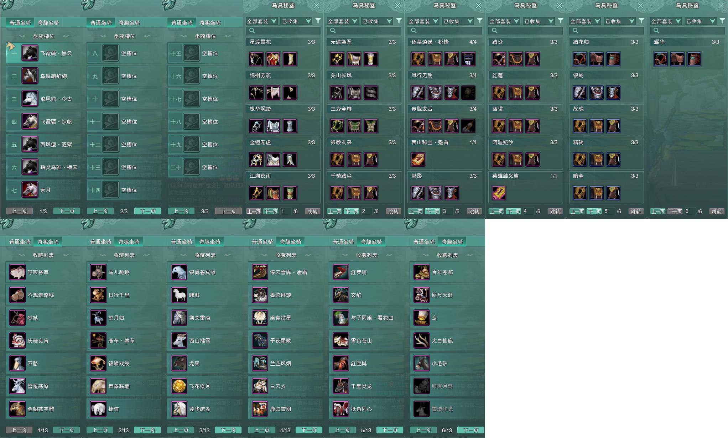This screenshot has width=728, height=438.
Task: Click 上一页 on mount page 3/3
Action: [x=181, y=211]
